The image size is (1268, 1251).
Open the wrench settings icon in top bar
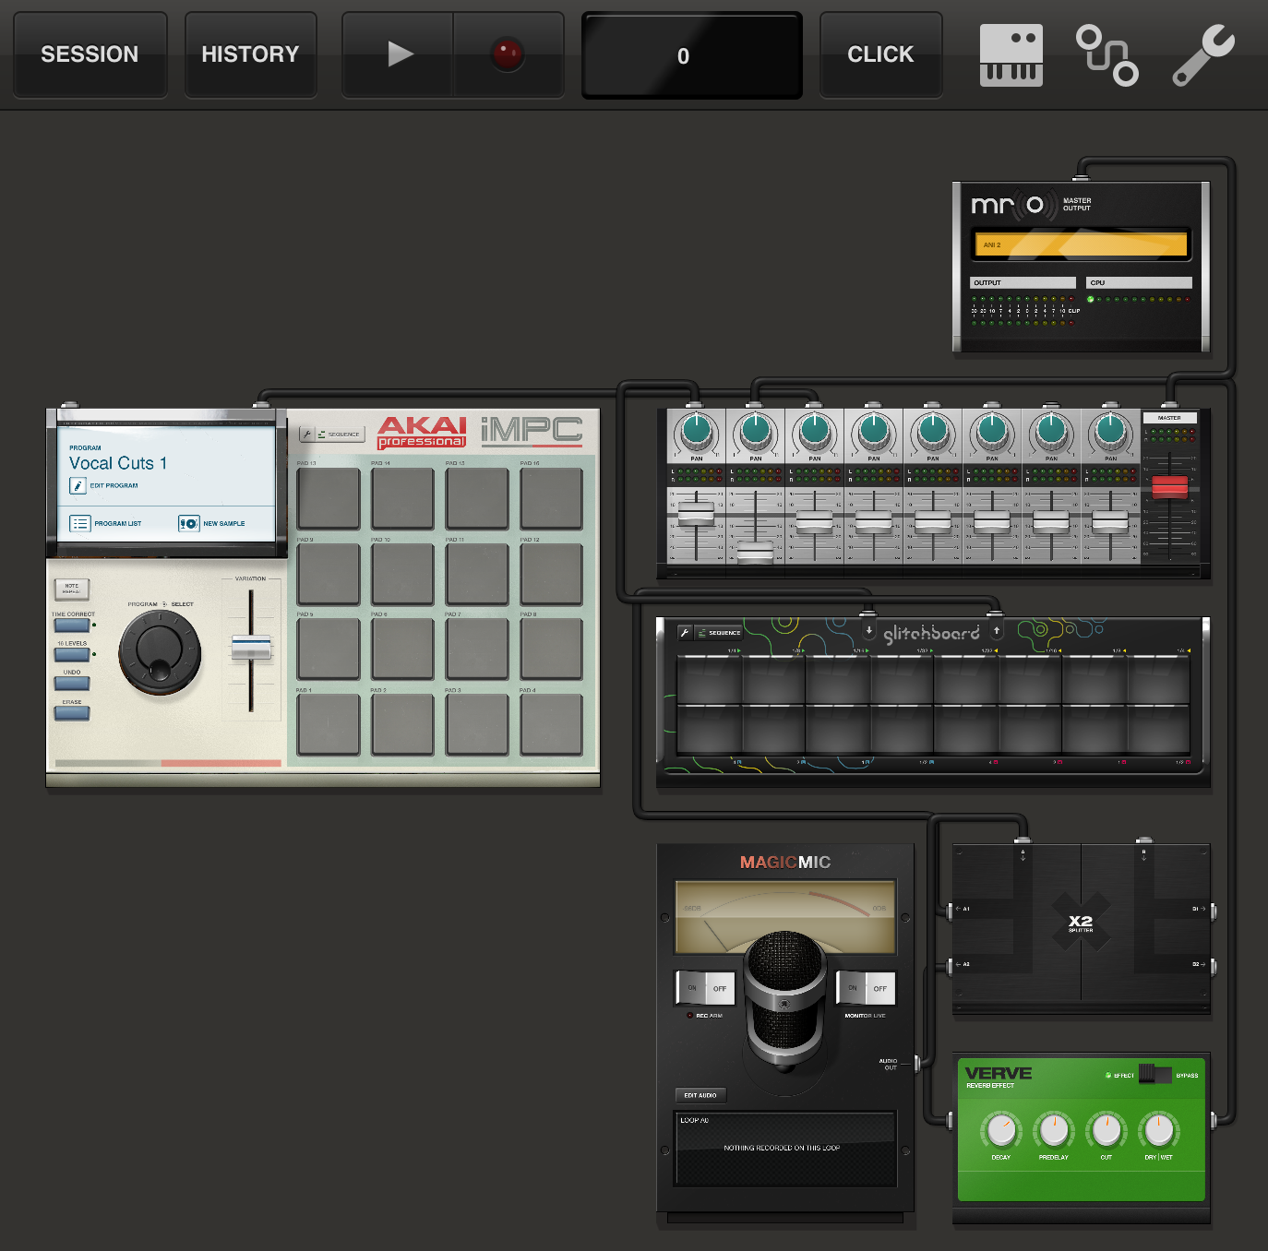[1203, 55]
